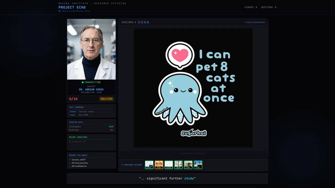Click the Catalogued count 1825

[x=111, y=127]
